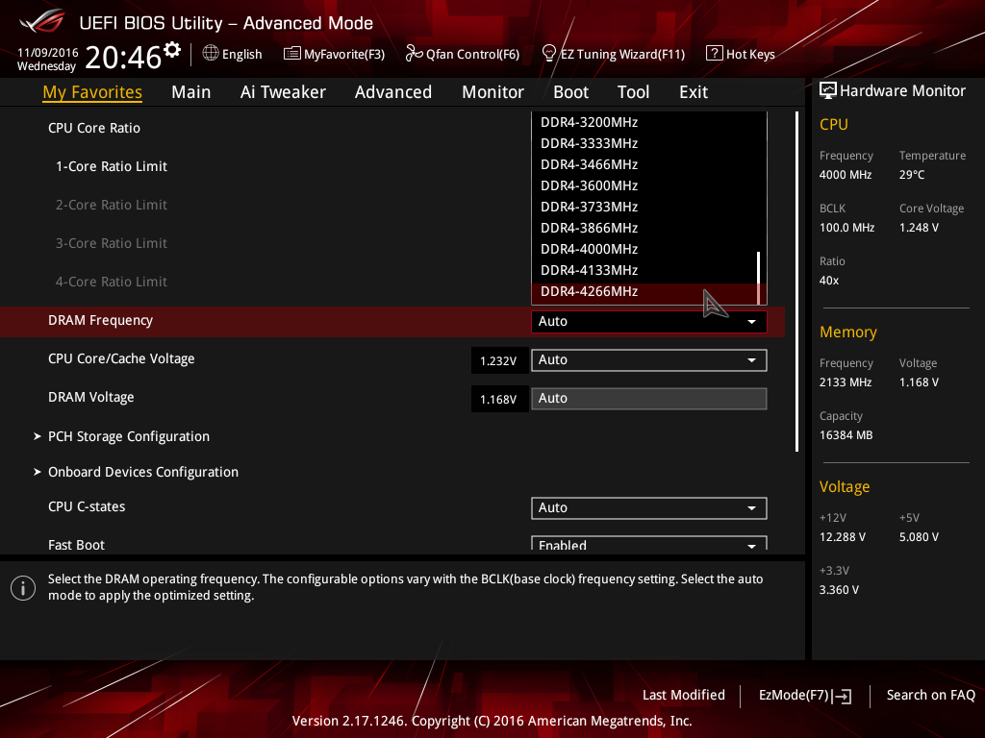Viewport: 985px width, 738px height.
Task: Click DRAM Voltage Auto input field
Action: pos(649,399)
